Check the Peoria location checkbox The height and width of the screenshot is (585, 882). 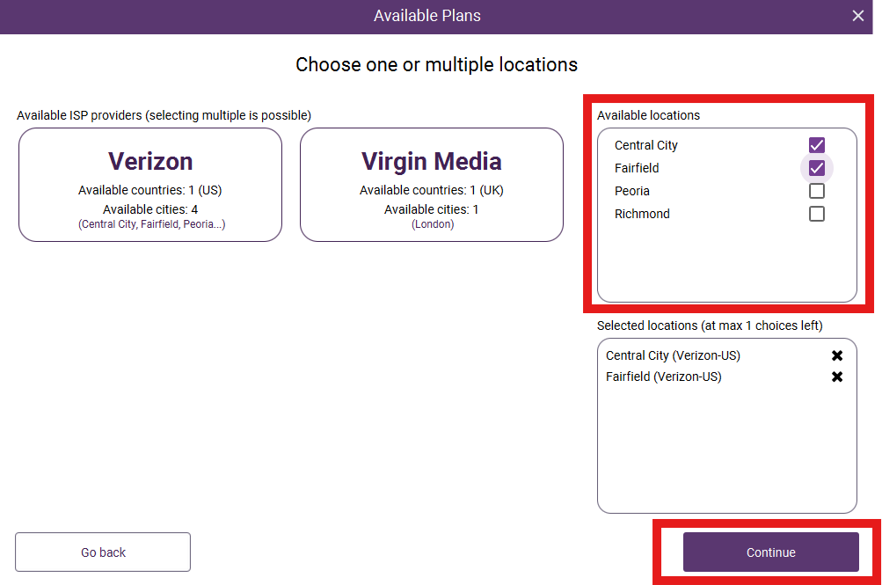pos(817,191)
